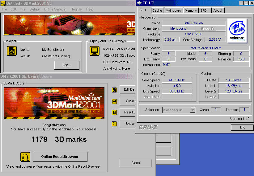Screen dimensions: 254x176
Task: Click the NVIDIA GeForce2 MX text
Action: pyautogui.click(x=119, y=49)
